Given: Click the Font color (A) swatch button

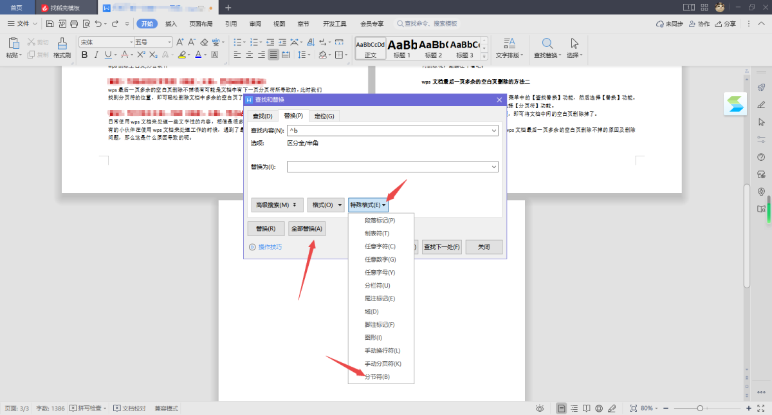Looking at the screenshot, I should pos(198,55).
